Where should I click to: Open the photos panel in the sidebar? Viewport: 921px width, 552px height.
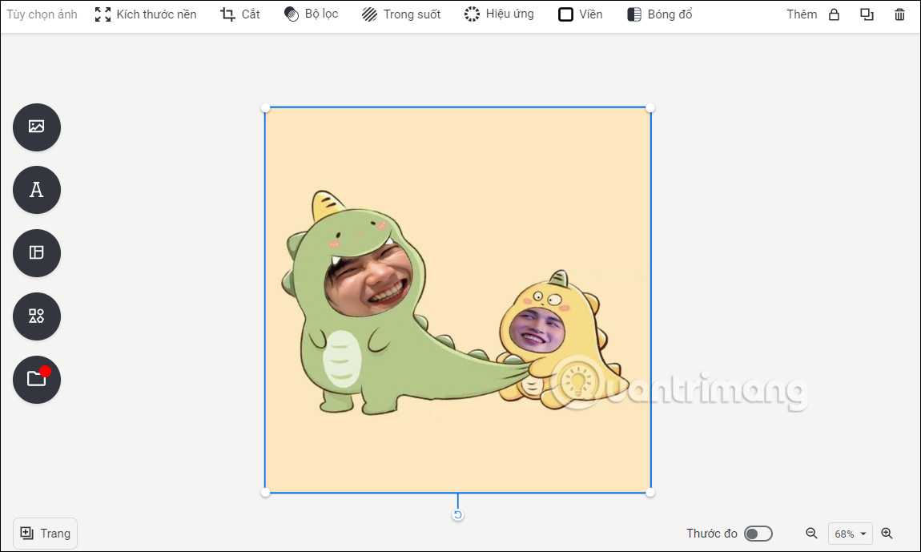point(36,127)
